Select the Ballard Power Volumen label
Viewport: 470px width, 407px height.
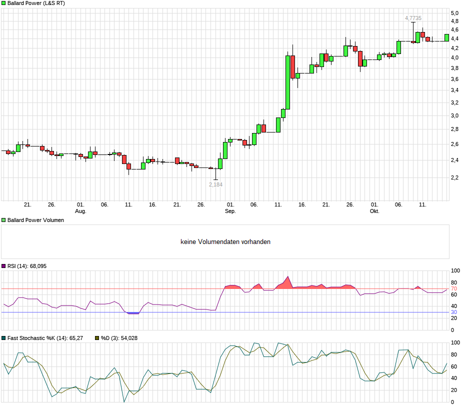pos(35,220)
